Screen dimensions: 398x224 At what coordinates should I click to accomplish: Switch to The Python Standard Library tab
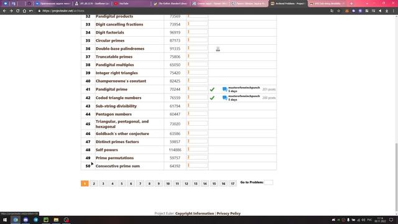[170, 4]
